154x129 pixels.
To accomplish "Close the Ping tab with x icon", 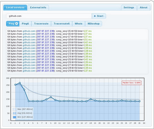I will coord(16,24).
